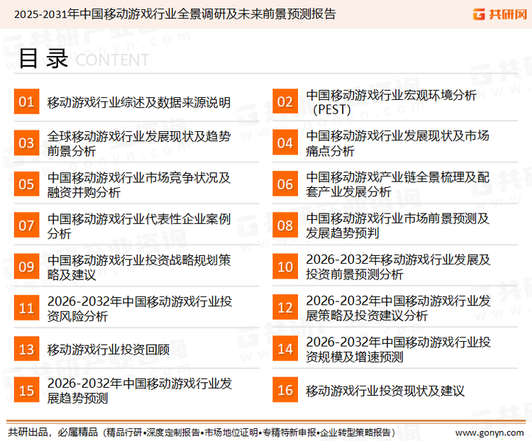
Task: Click the orange 08 number box
Action: coord(285,225)
